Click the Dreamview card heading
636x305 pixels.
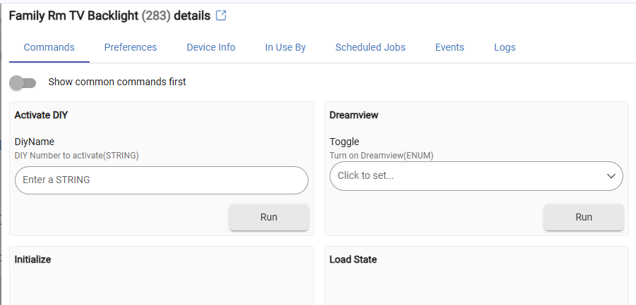pos(354,116)
